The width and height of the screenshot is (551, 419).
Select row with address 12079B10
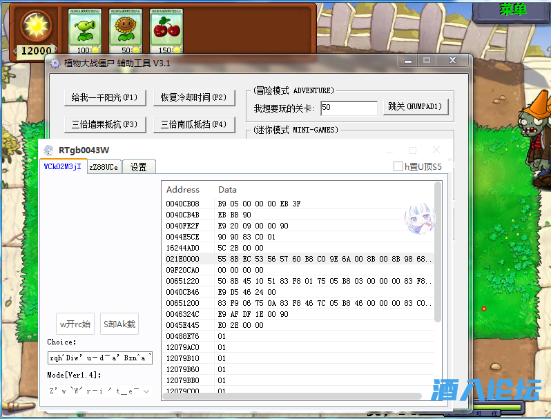[299, 358]
